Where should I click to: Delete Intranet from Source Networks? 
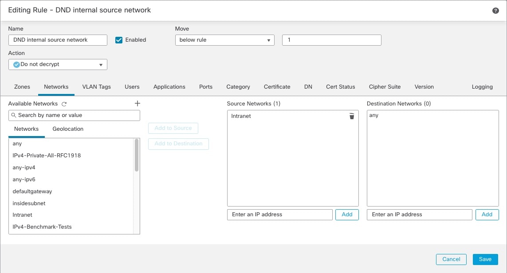point(352,116)
